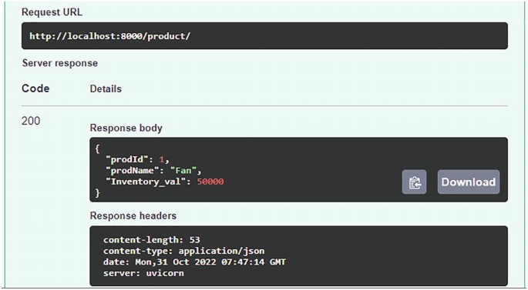Click the 50000 Inventory_val value
Viewport: 528px width, 290px height.
(210, 182)
